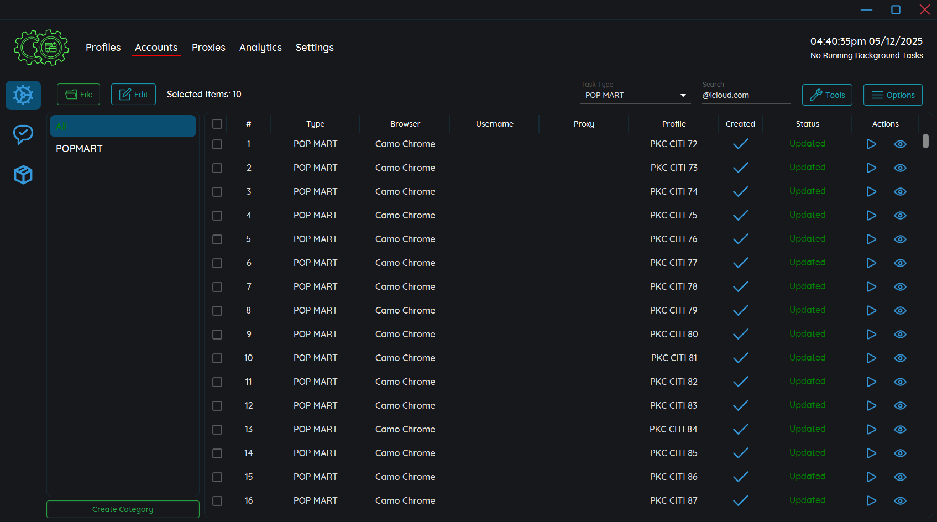The width and height of the screenshot is (937, 522).
Task: Open the Settings tab
Action: [315, 48]
